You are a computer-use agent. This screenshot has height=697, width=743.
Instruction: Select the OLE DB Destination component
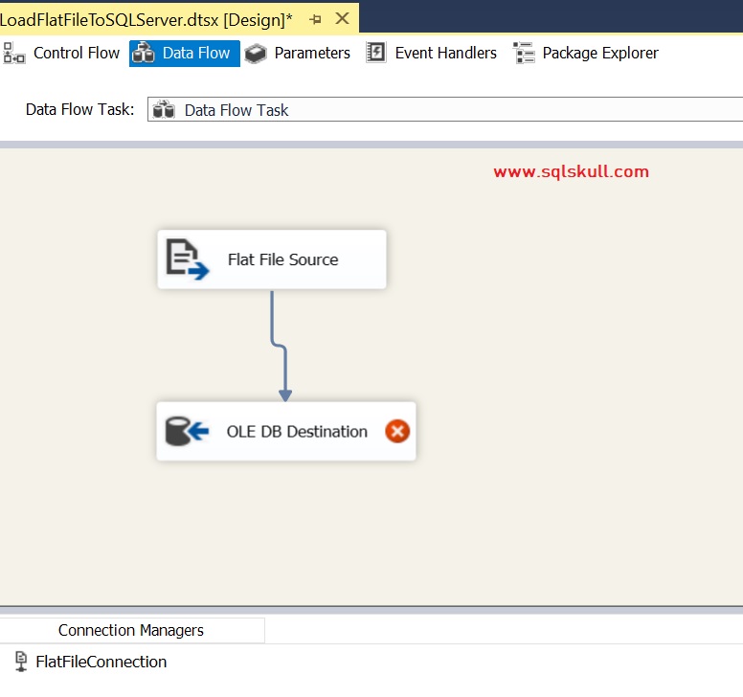pyautogui.click(x=286, y=431)
